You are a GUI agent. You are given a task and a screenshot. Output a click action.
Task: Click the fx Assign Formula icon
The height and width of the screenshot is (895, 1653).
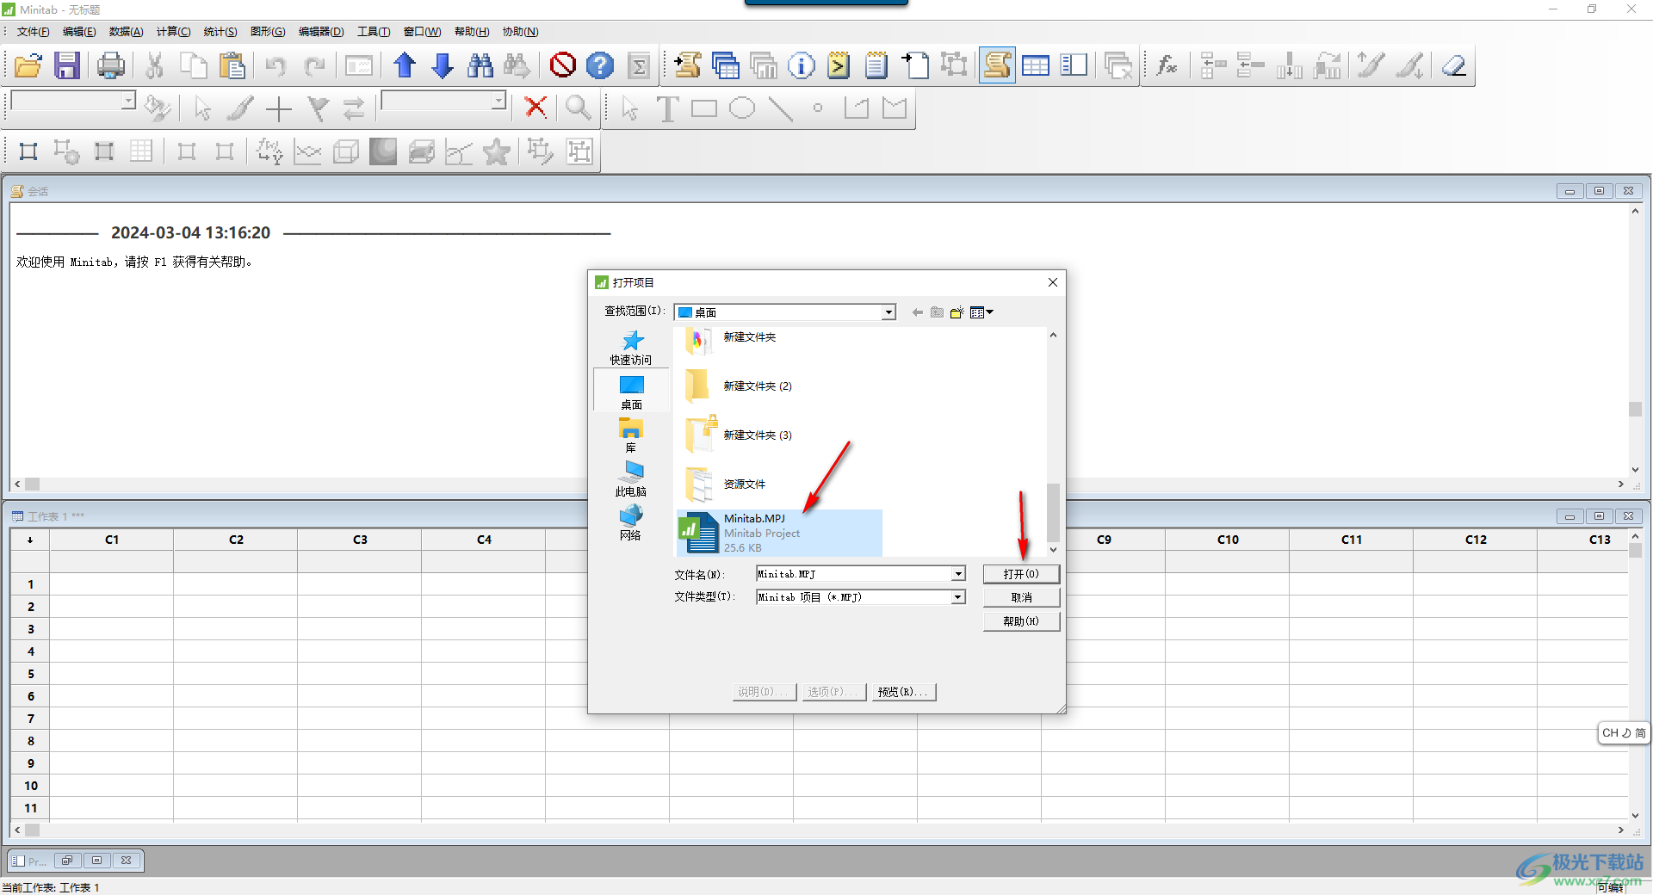coord(1167,65)
